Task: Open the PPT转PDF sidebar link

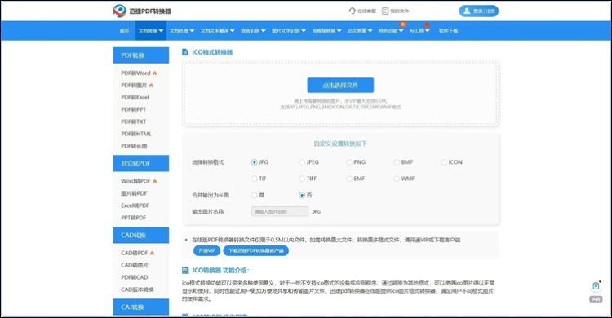Action: 134,218
